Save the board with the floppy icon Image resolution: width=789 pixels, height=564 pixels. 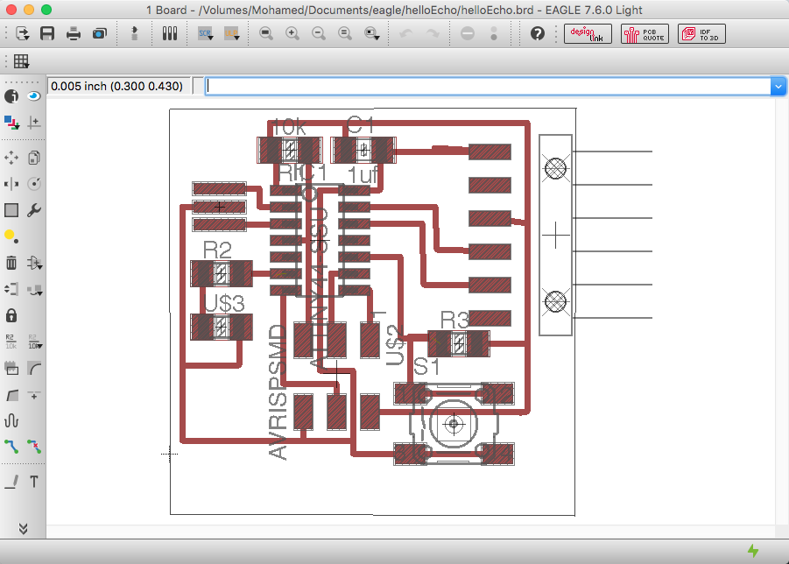(x=47, y=33)
